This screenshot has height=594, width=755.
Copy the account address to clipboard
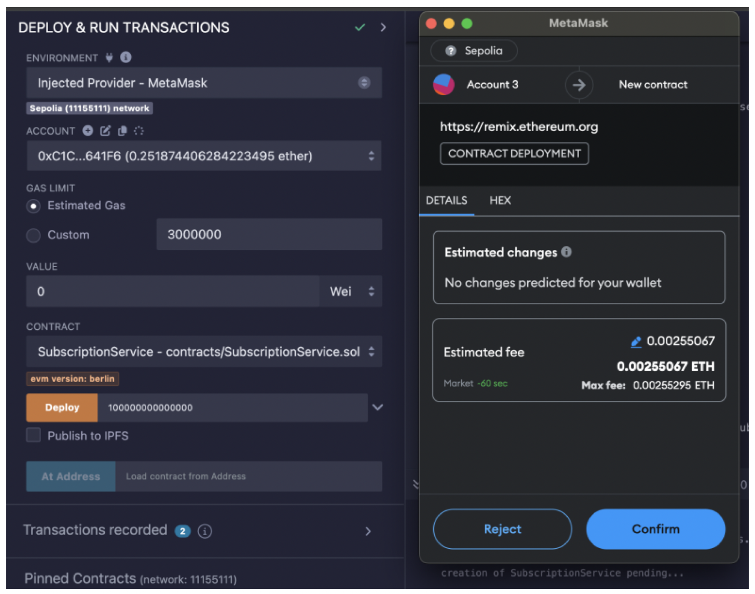tap(122, 131)
